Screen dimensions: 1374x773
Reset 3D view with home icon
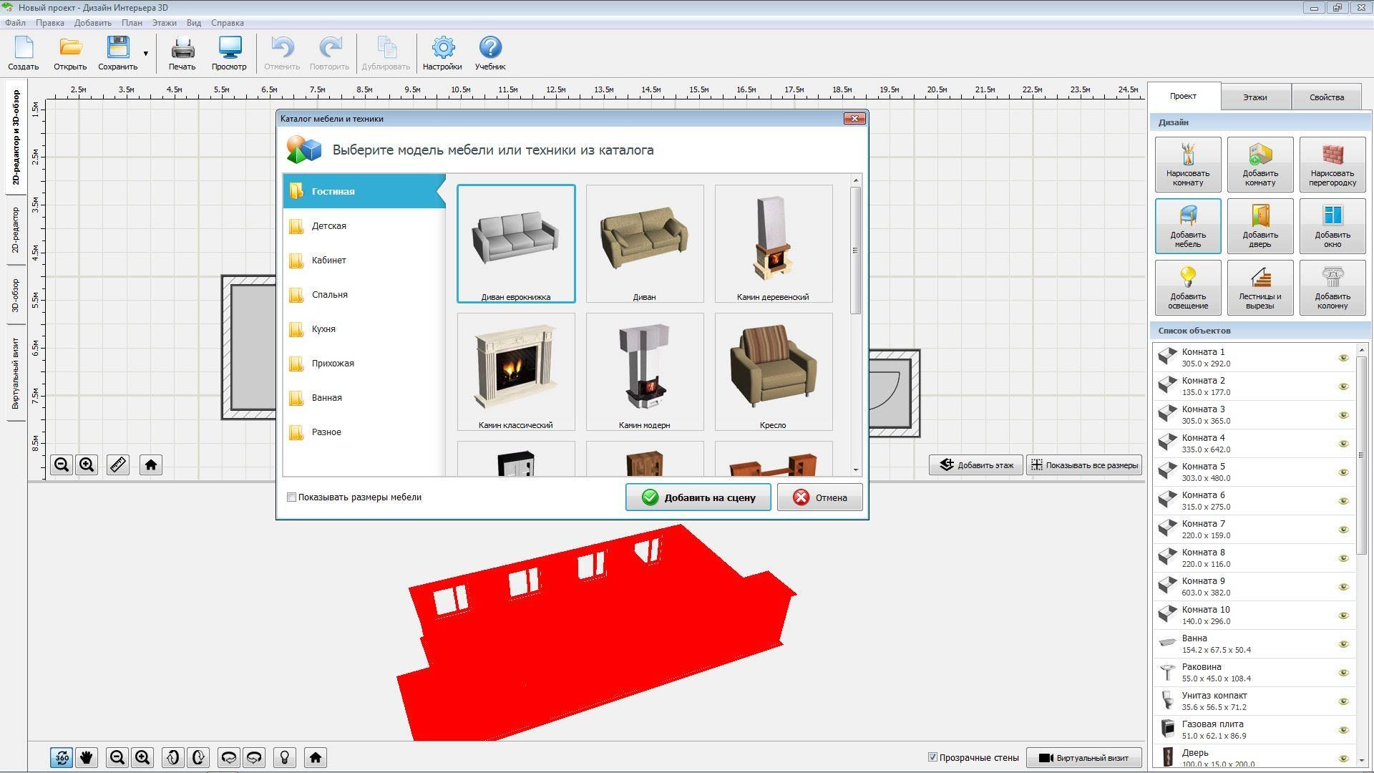[316, 757]
